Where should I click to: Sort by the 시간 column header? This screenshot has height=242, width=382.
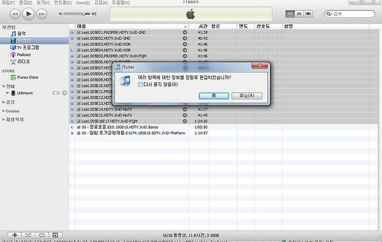[x=199, y=27]
